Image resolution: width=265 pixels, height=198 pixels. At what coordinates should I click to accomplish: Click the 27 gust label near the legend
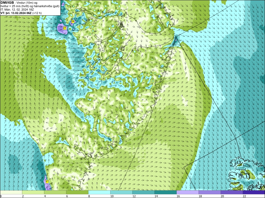(47, 181)
